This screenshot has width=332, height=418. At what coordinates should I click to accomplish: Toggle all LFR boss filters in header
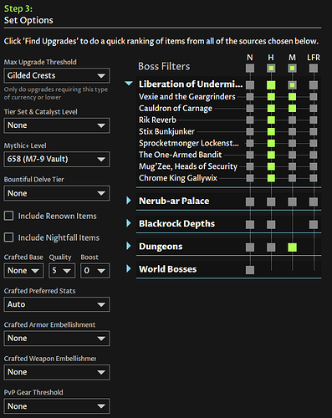point(314,68)
